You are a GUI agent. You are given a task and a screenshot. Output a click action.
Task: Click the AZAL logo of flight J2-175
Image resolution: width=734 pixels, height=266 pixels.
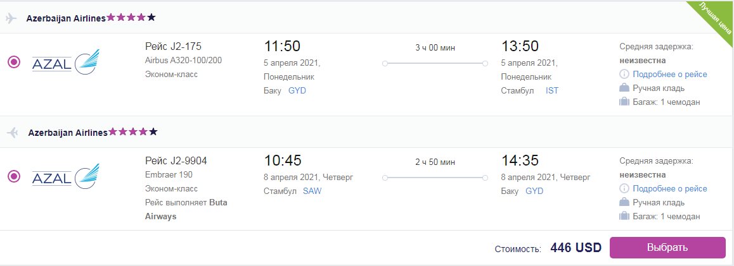[65, 61]
